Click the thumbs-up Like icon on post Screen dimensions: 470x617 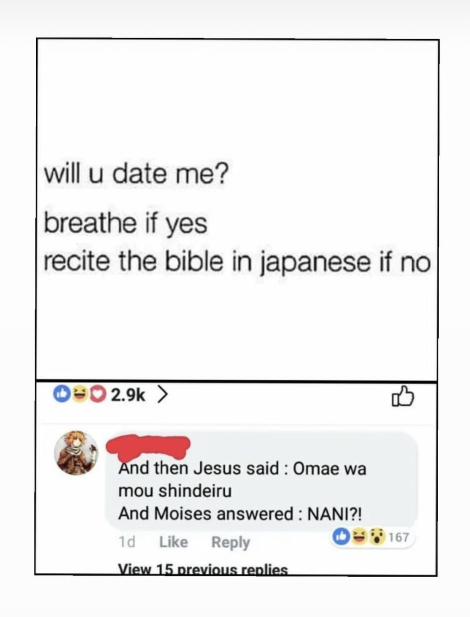point(403,396)
